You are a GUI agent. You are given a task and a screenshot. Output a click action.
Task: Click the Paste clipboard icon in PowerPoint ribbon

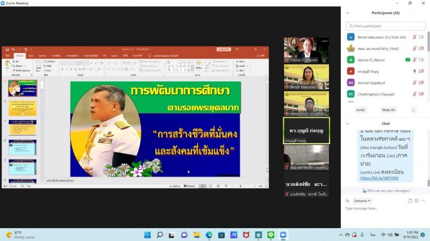(8, 64)
